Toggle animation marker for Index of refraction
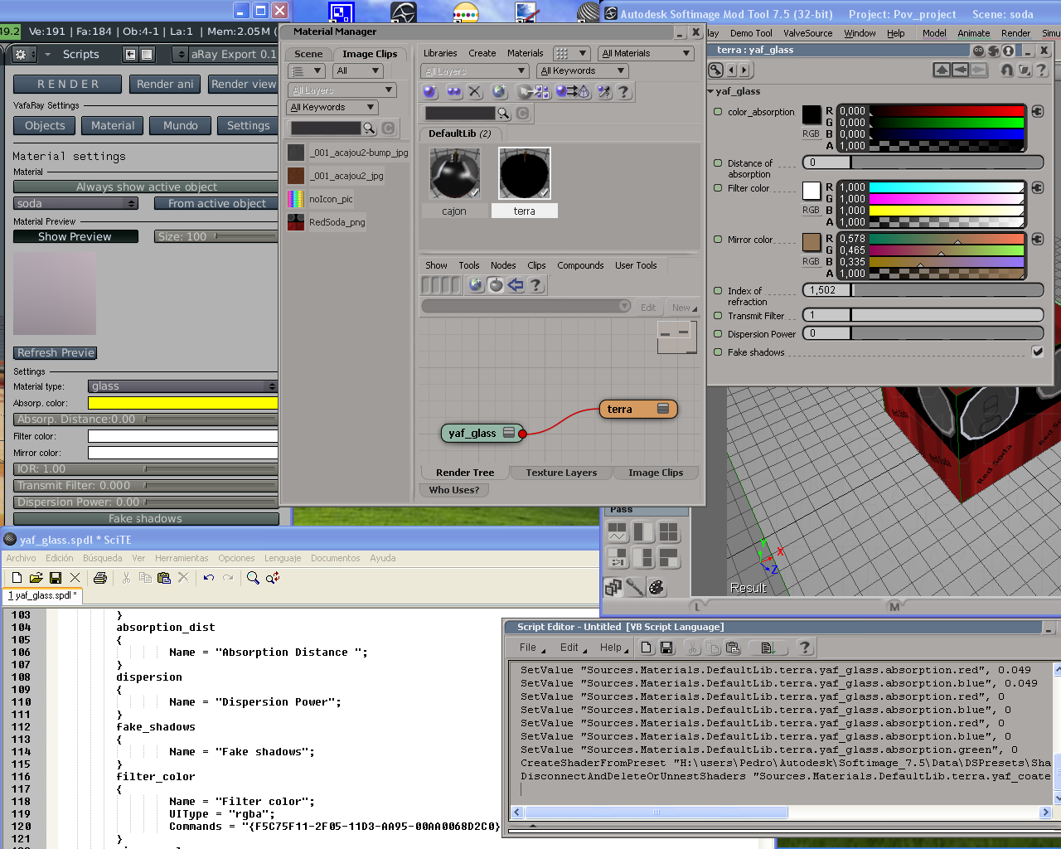 click(718, 291)
